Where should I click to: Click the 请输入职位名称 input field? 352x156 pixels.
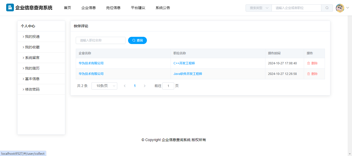(100, 40)
